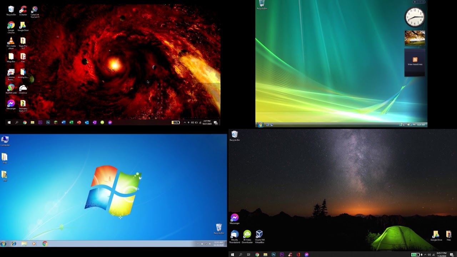Select Recycle Bin on the red galaxy desktop

tap(11, 11)
